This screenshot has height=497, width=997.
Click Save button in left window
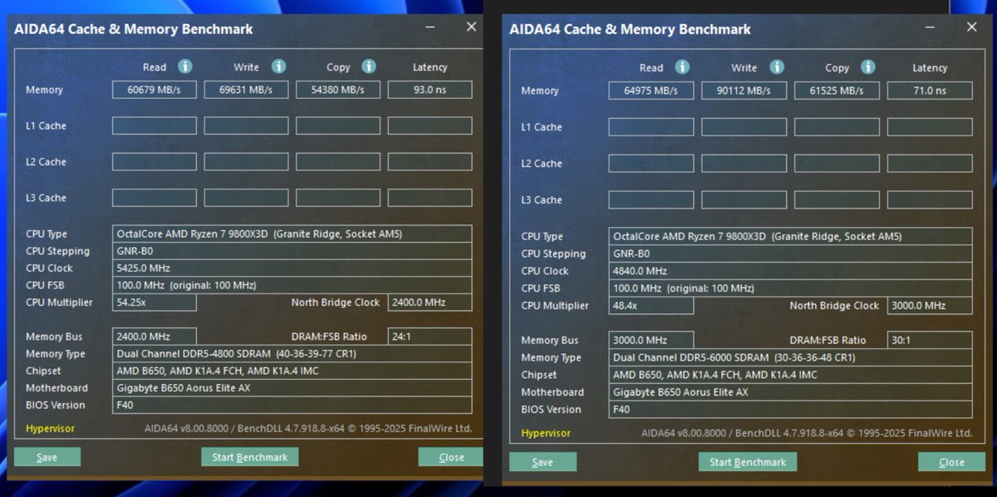tap(47, 457)
